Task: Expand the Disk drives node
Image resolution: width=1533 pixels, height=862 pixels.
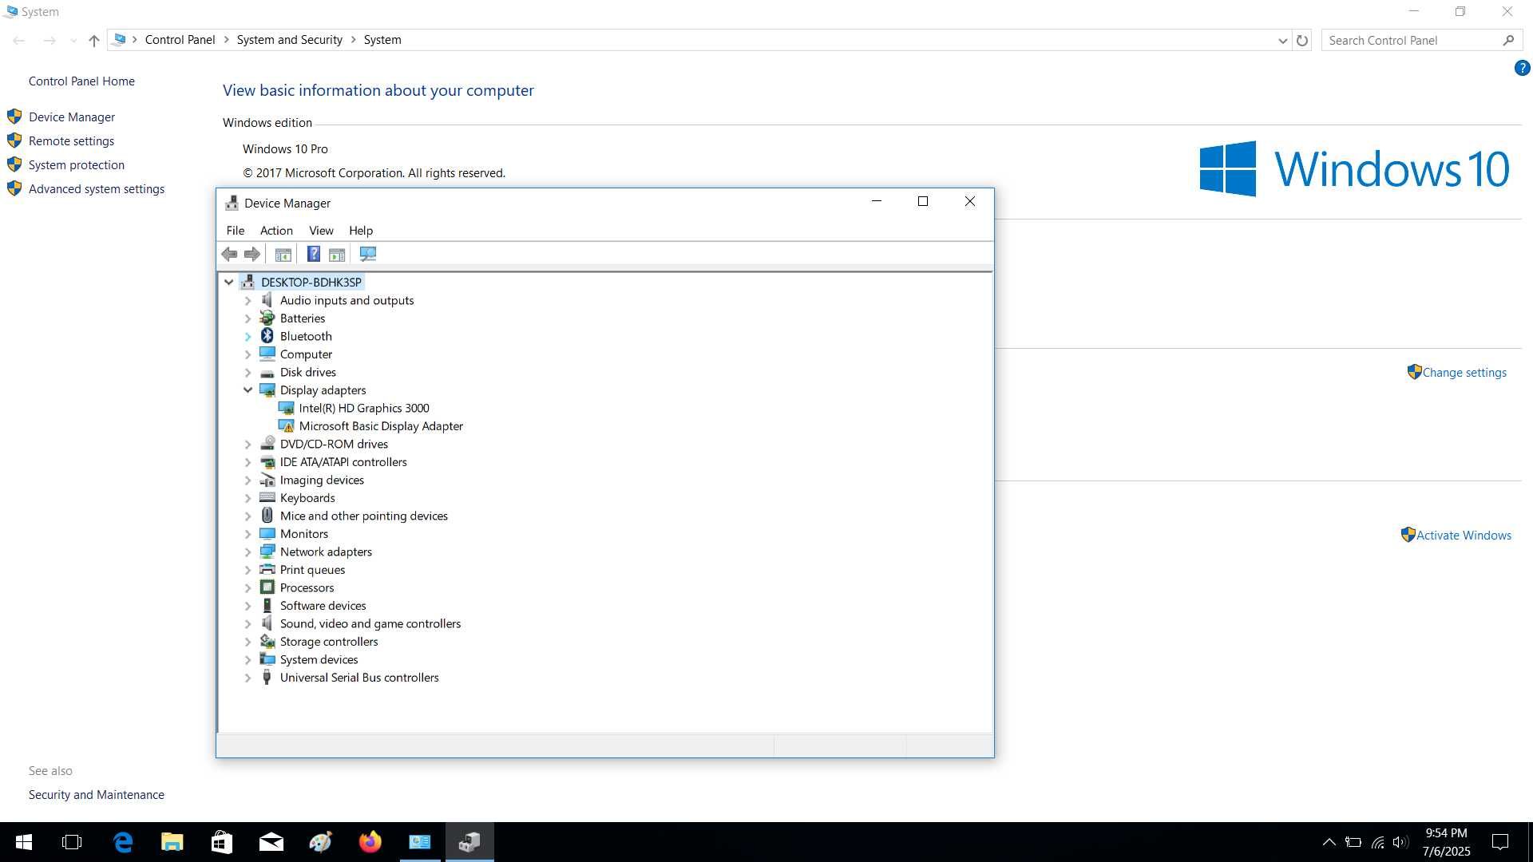Action: pyautogui.click(x=248, y=373)
